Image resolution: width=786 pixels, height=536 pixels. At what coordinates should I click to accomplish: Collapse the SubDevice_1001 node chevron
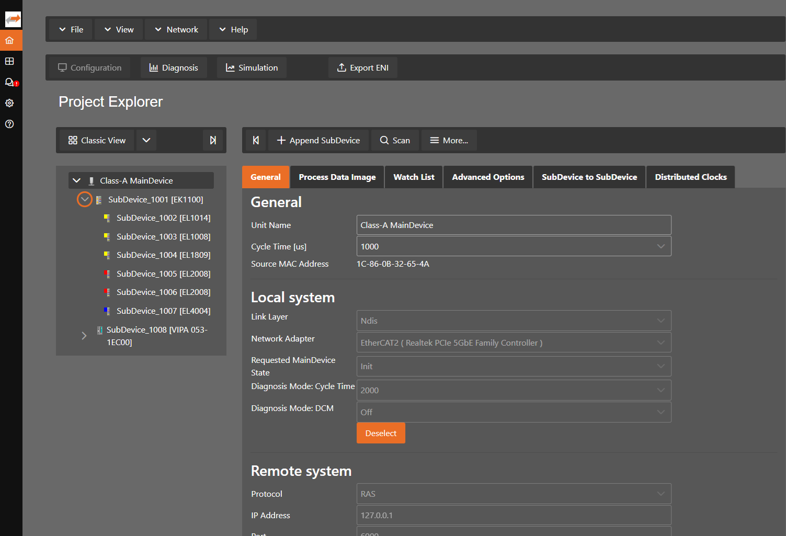pyautogui.click(x=85, y=199)
